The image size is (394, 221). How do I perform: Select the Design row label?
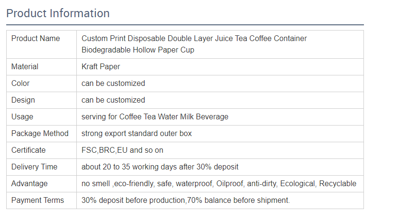click(x=23, y=100)
